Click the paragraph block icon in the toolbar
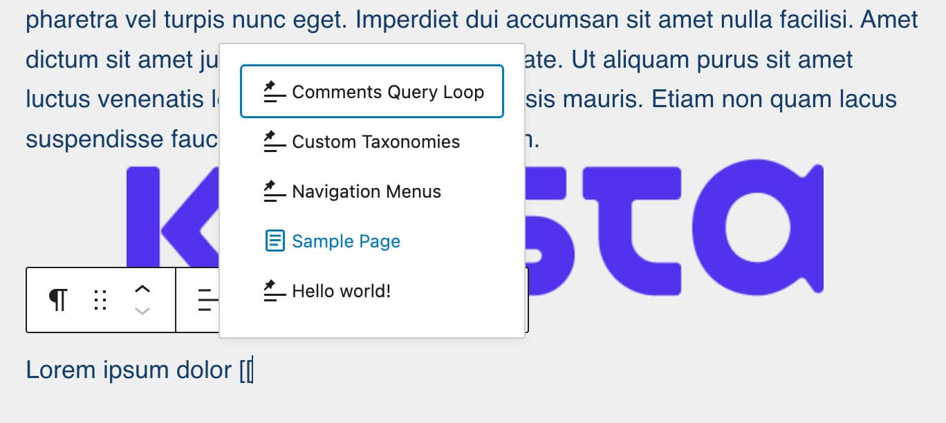 (x=59, y=299)
